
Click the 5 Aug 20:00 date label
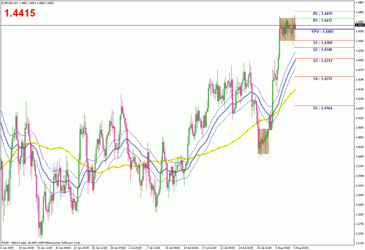(301, 248)
